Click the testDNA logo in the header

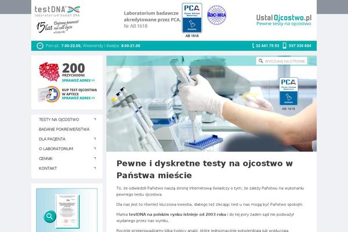click(57, 11)
